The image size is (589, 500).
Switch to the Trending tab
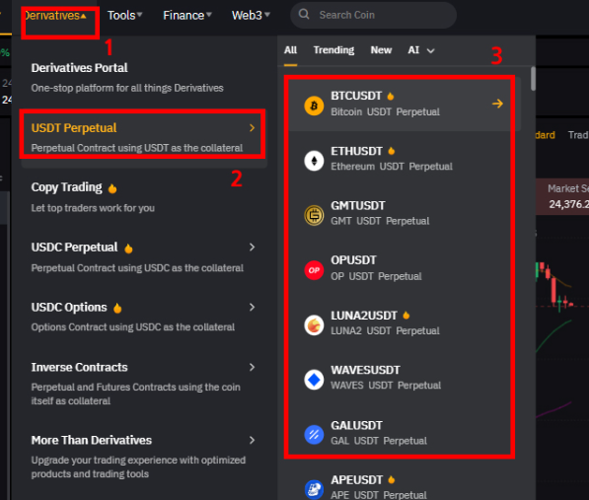(333, 50)
